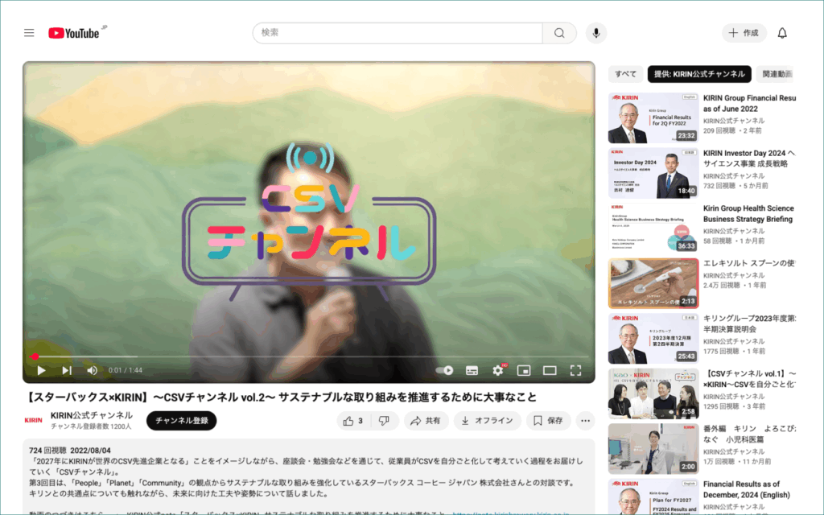Toggle autoplay switch in player
Screen dimensions: 824x515
click(x=444, y=370)
